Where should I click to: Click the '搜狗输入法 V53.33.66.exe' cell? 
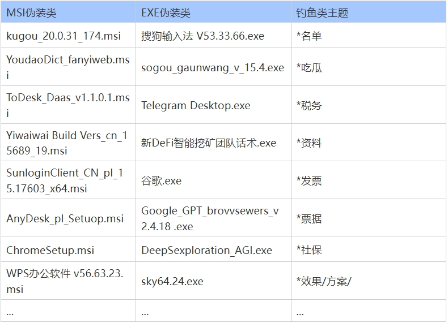(213, 35)
